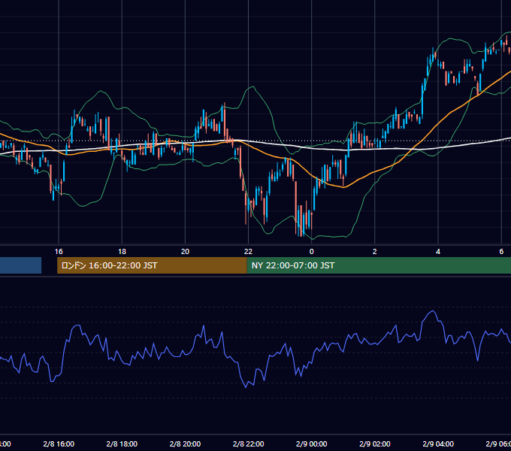Click the 2/9 02:00 date label
Image resolution: width=511 pixels, height=451 pixels.
(x=375, y=443)
